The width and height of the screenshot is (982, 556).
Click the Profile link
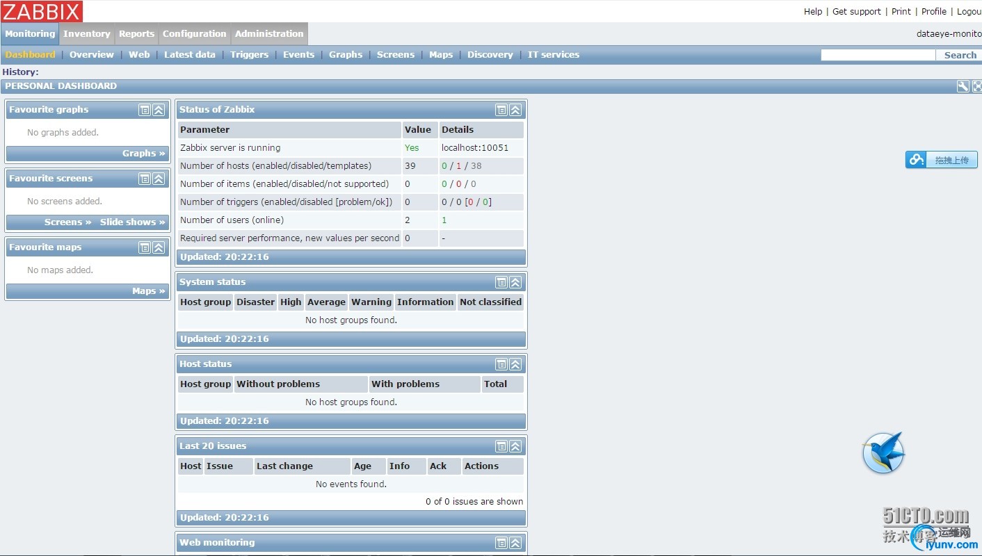point(934,12)
